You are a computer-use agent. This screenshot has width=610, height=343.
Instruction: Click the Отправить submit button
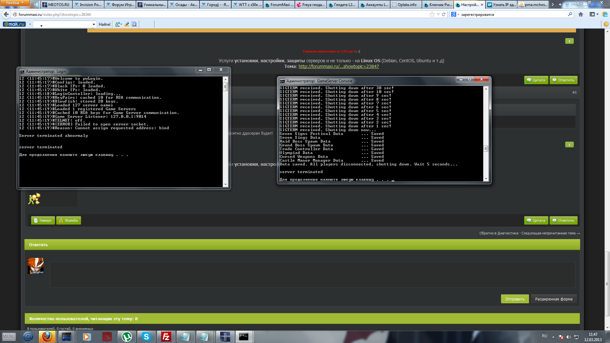pos(515,299)
